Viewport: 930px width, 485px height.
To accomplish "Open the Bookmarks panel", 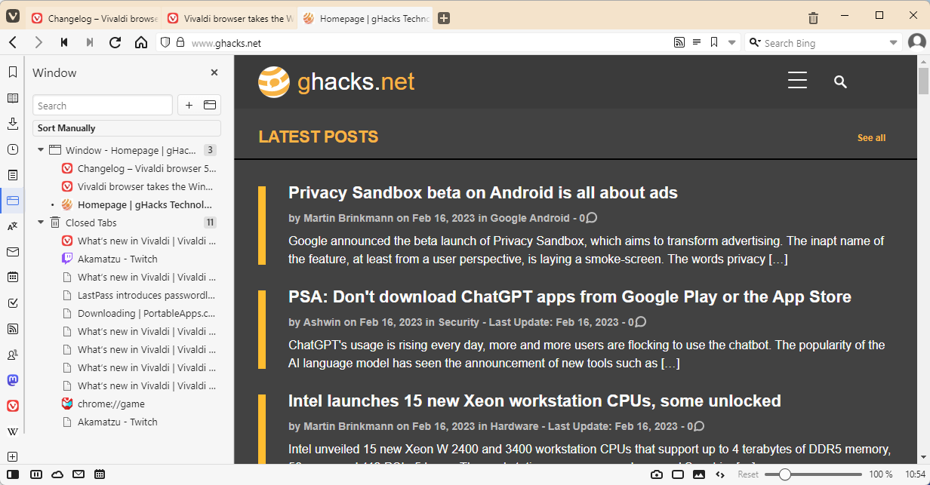I will [x=13, y=72].
